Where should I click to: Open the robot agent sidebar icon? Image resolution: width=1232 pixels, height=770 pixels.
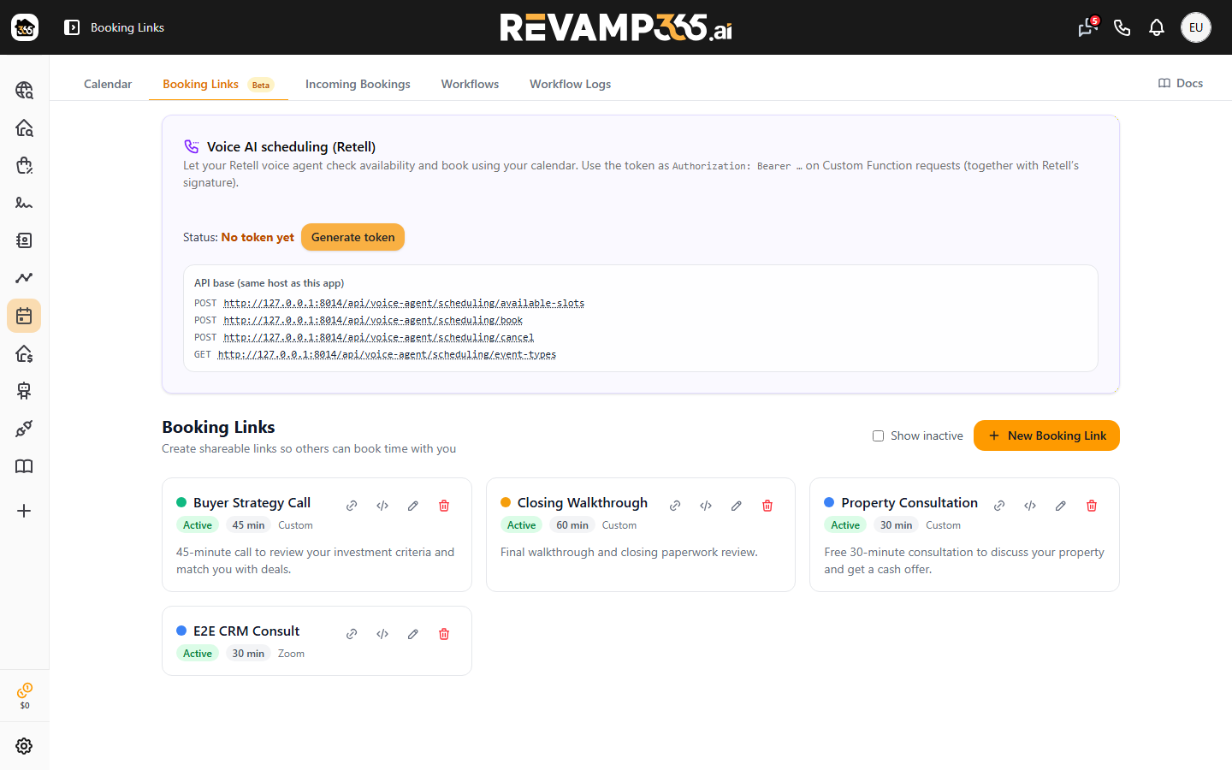(24, 391)
